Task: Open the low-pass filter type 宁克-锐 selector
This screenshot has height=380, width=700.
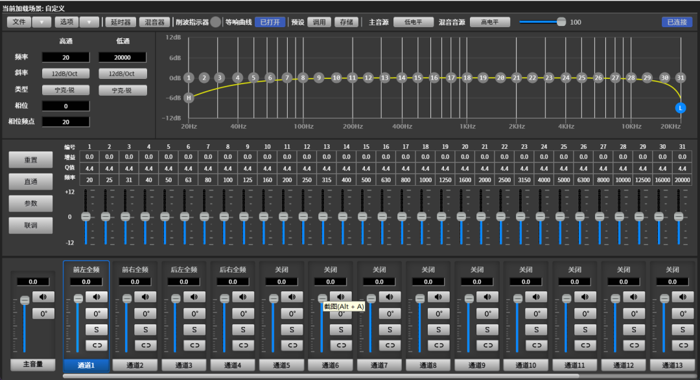Action: pos(122,90)
